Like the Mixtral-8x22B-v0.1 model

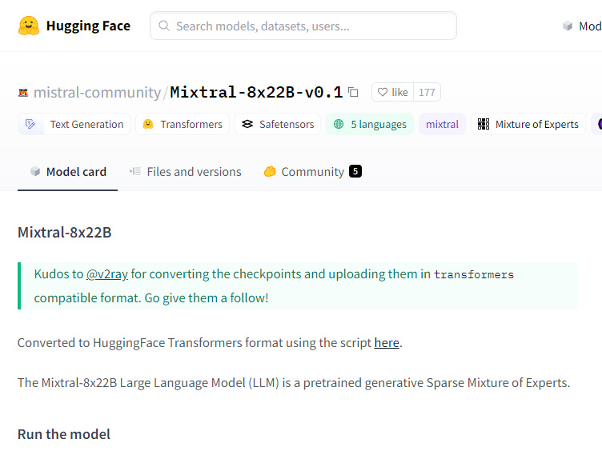pos(393,93)
